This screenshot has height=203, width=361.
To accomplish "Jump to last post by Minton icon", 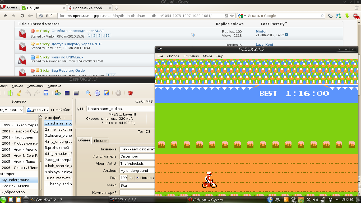I will [x=286, y=35].
